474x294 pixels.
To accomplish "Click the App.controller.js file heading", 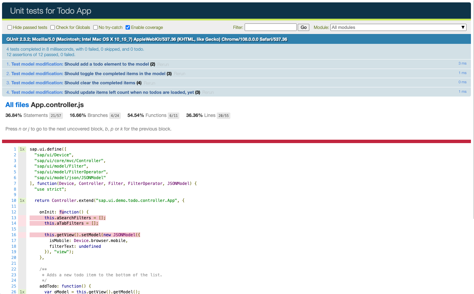I will point(57,105).
